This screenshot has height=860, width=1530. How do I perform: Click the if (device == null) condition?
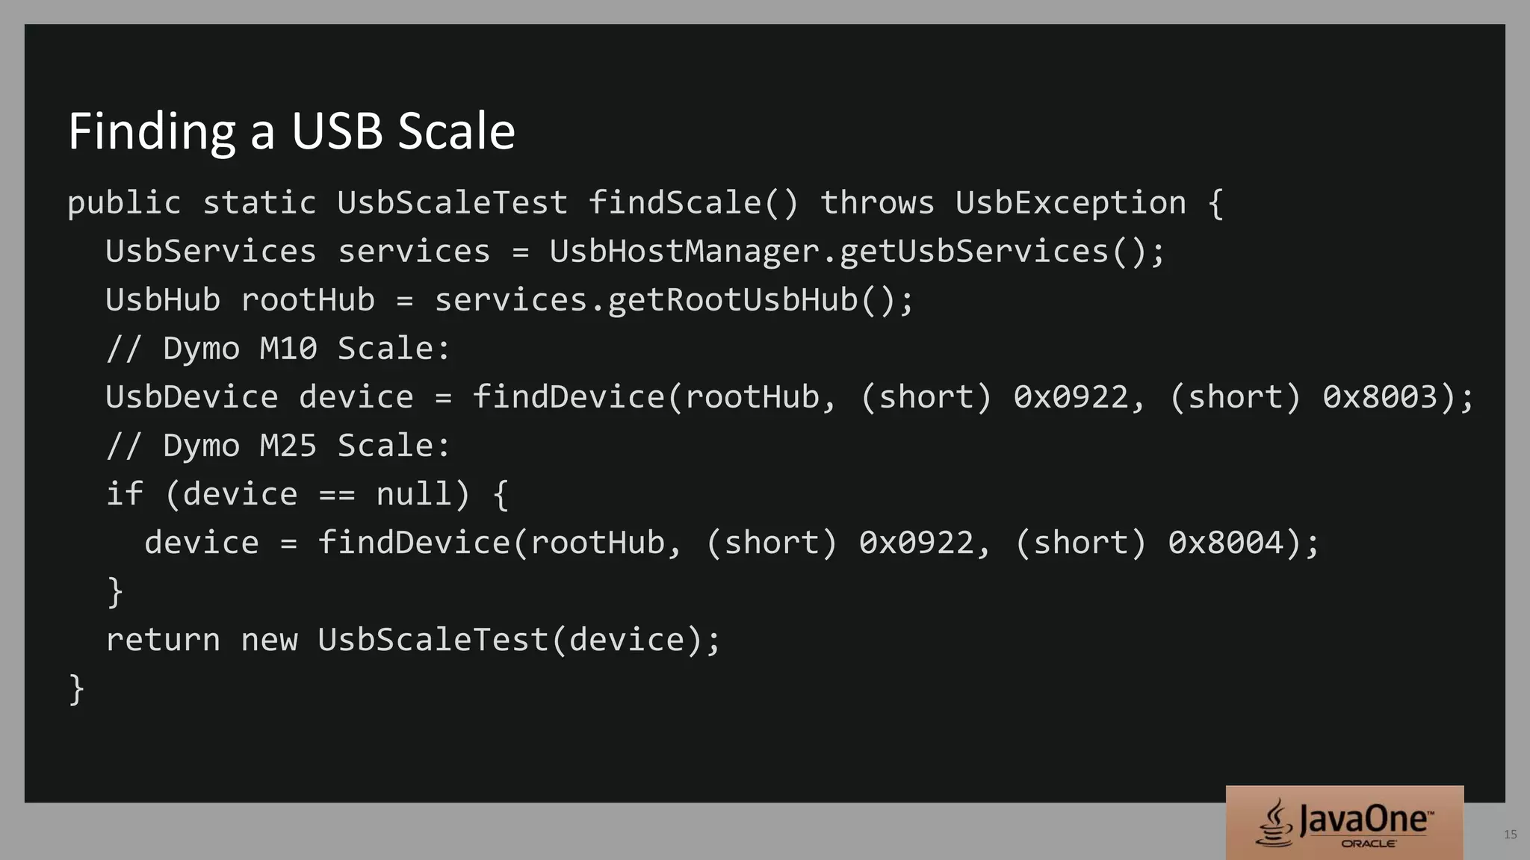pyautogui.click(x=288, y=494)
